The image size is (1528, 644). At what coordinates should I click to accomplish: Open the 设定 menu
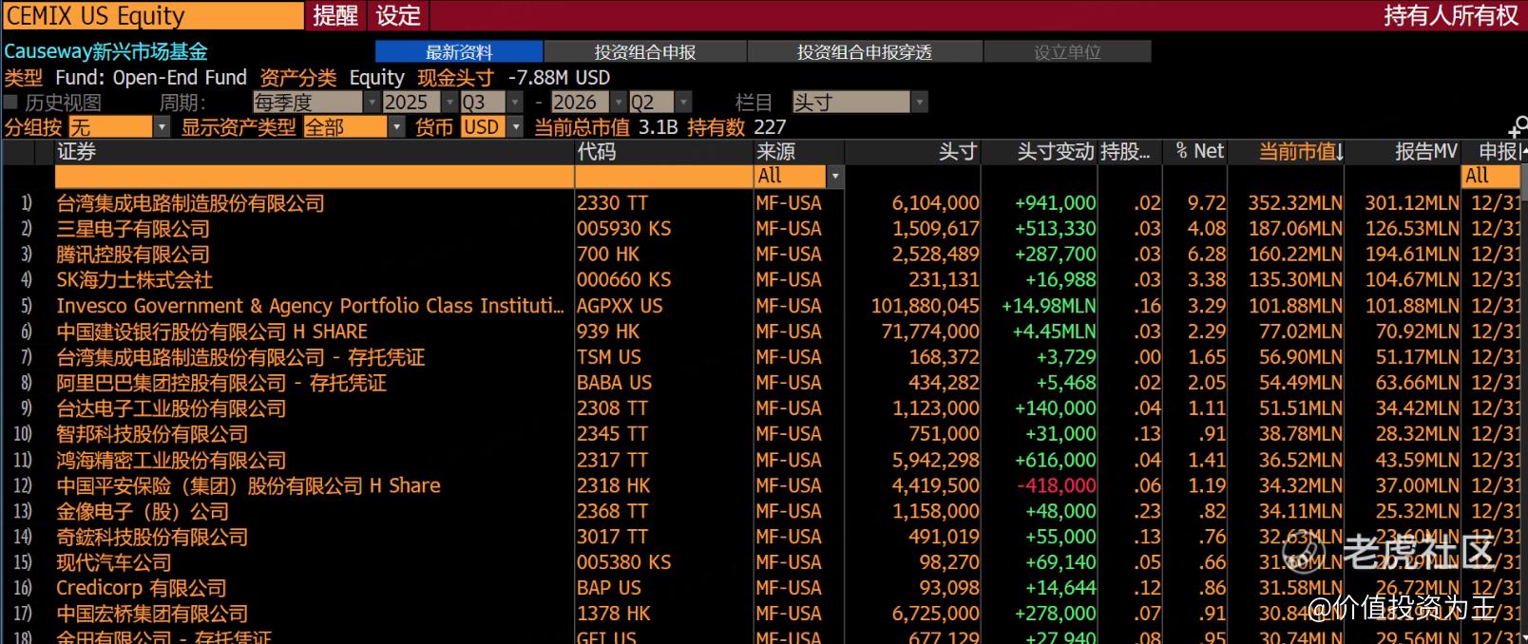[398, 15]
